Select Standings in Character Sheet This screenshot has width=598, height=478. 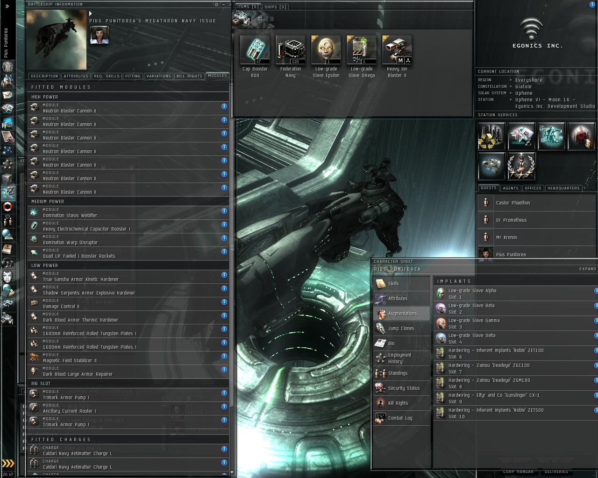402,373
